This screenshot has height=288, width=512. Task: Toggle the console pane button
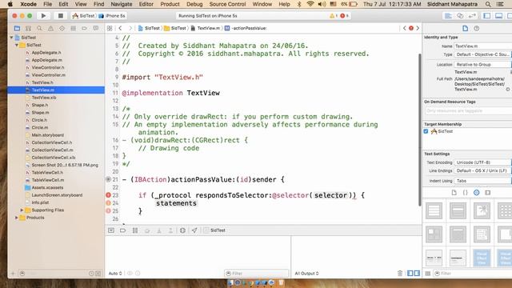[417, 274]
